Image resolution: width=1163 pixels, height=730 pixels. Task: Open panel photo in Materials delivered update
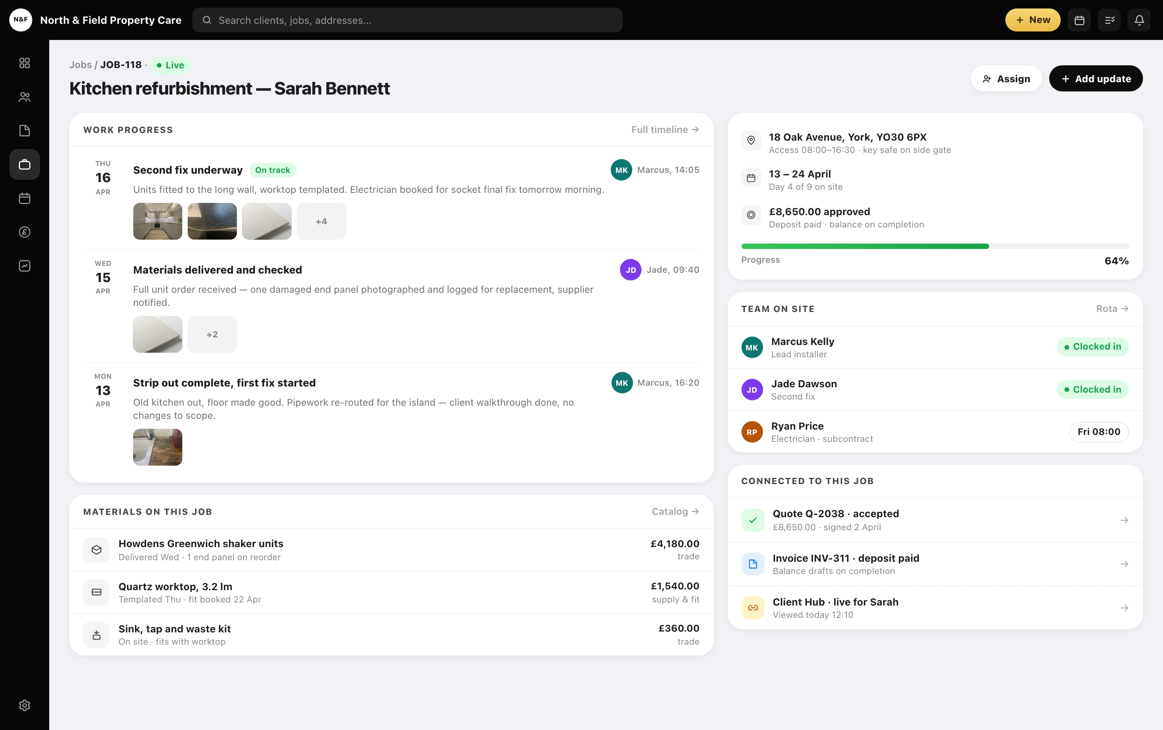pos(157,334)
